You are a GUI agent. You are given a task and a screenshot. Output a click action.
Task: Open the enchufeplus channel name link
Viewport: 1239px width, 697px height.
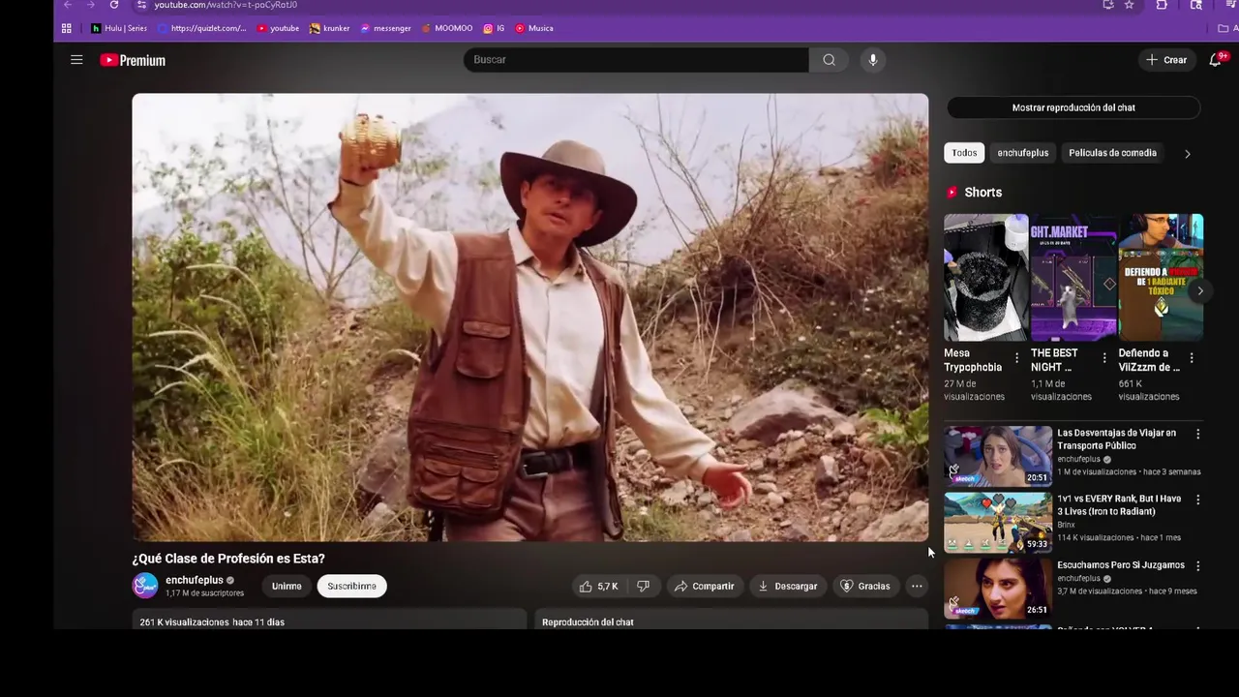pyautogui.click(x=194, y=580)
